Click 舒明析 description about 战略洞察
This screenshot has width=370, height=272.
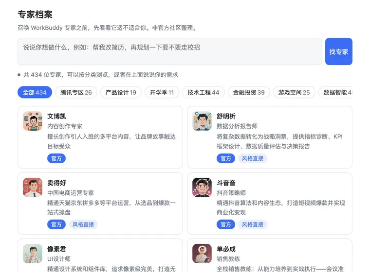coord(279,141)
